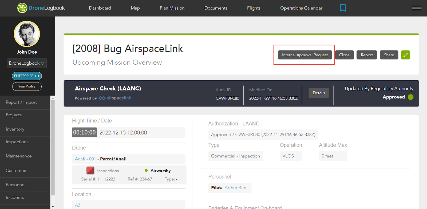
Task: Select Maintenance in sidebar
Action: click(25, 156)
